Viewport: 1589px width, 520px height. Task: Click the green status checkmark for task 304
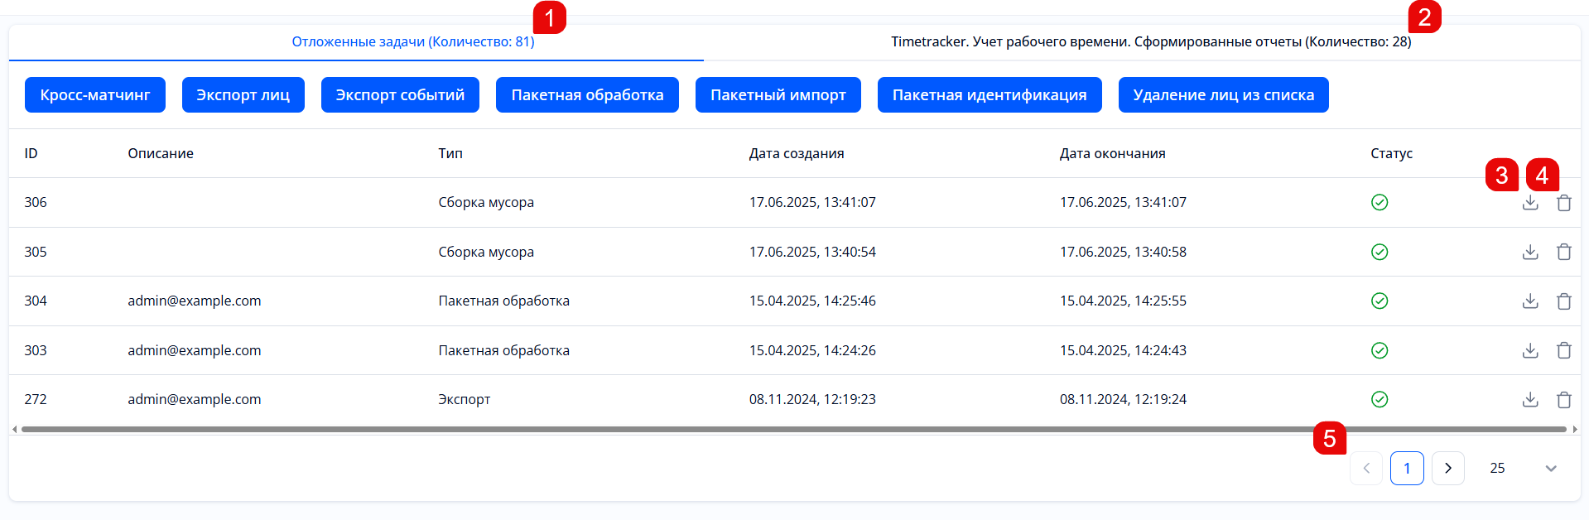(x=1380, y=301)
